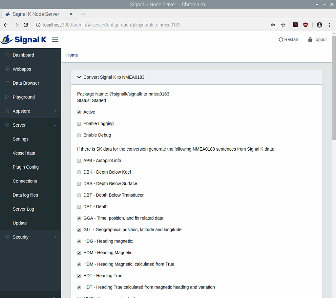Viewport: 336px width, 298px height.
Task: Enable the Enable Logging checkbox
Action: (x=79, y=124)
